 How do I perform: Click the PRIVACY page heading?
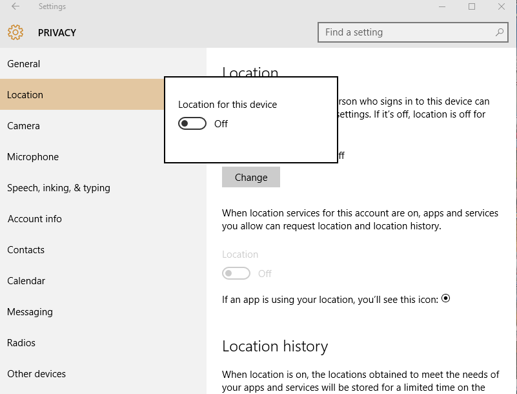click(57, 32)
